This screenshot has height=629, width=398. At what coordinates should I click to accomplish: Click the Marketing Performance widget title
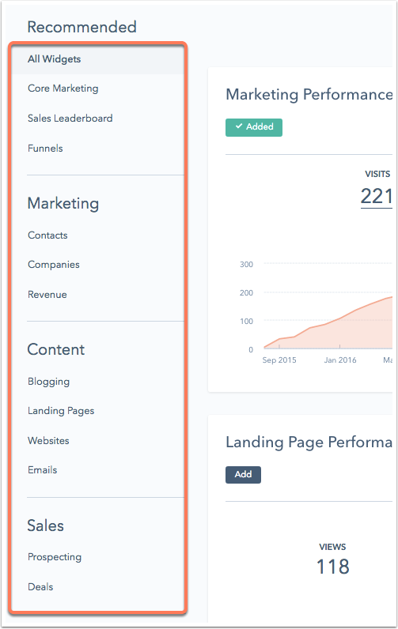pyautogui.click(x=309, y=95)
